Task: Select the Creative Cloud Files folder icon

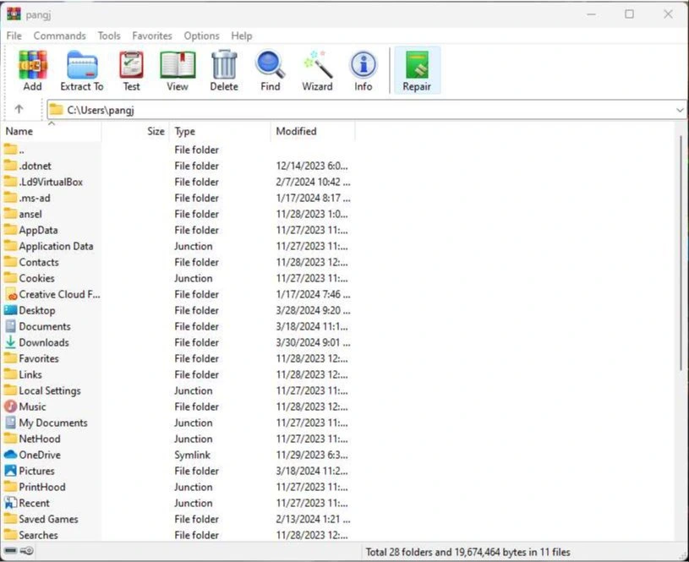Action: coord(11,294)
